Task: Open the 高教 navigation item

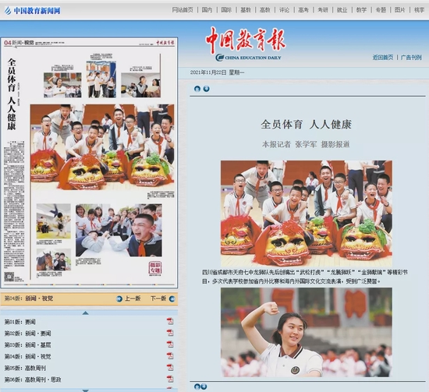Action: tap(265, 10)
